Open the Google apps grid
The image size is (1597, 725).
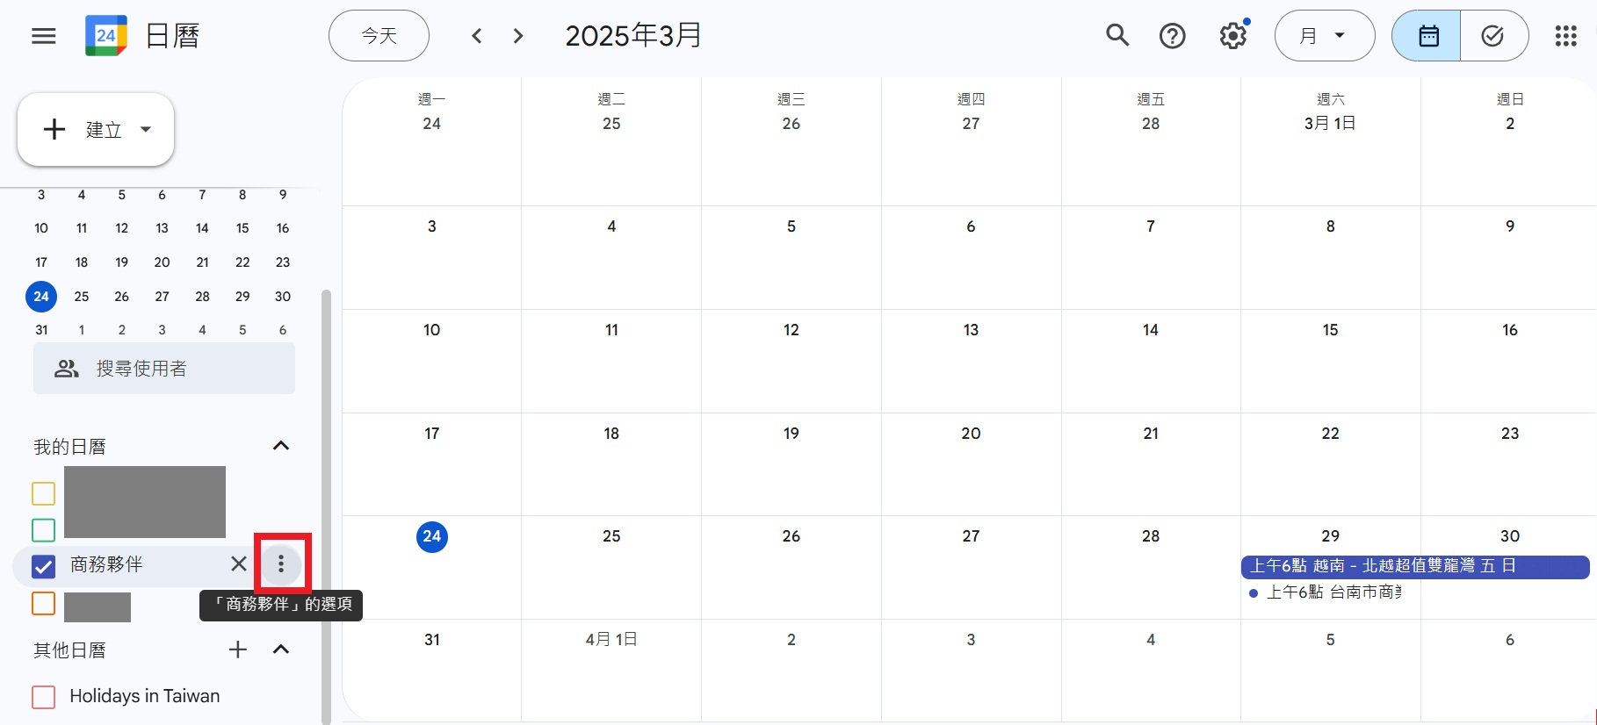coord(1565,36)
